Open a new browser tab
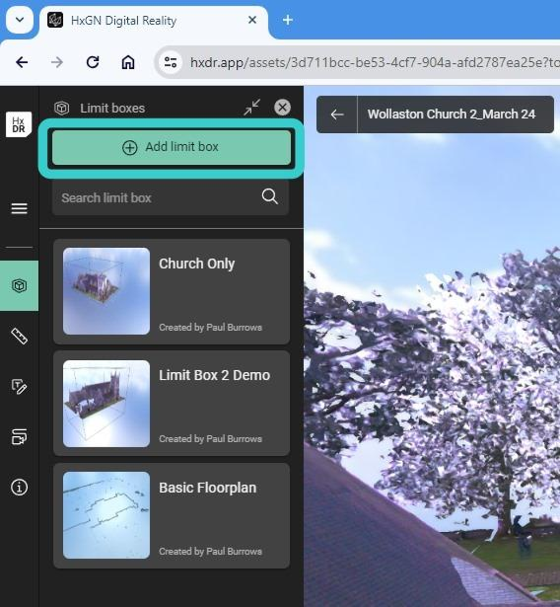The height and width of the screenshot is (607, 560). point(288,20)
